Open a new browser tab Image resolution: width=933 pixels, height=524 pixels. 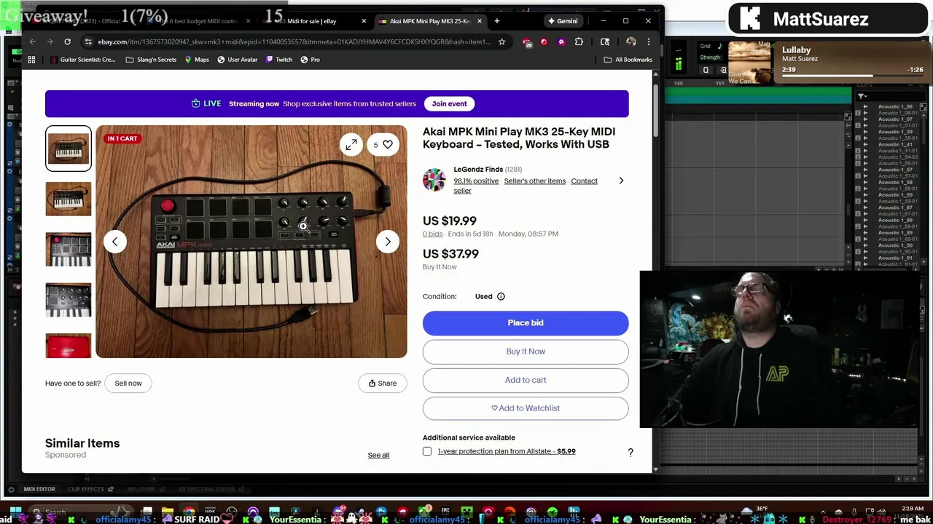(x=497, y=21)
